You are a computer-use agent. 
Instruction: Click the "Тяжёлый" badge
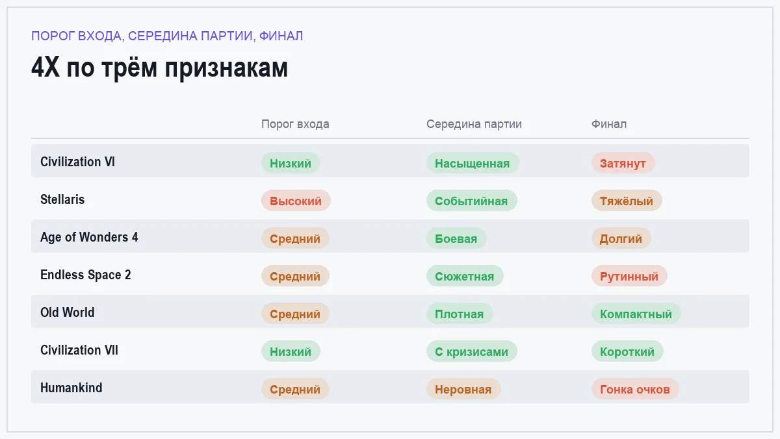pyautogui.click(x=627, y=201)
